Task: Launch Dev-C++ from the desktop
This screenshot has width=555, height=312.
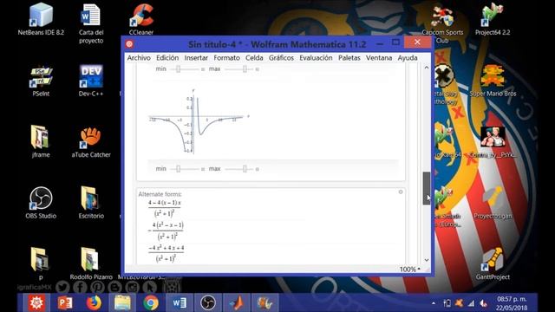Action: pos(91,81)
